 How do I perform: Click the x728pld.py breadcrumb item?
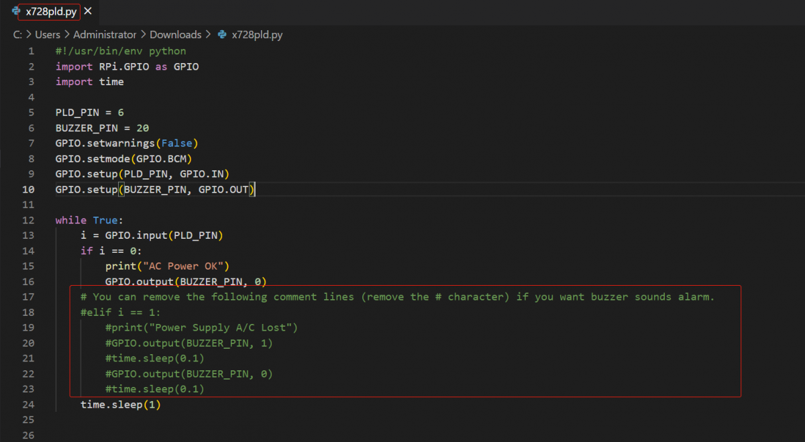pyautogui.click(x=257, y=34)
